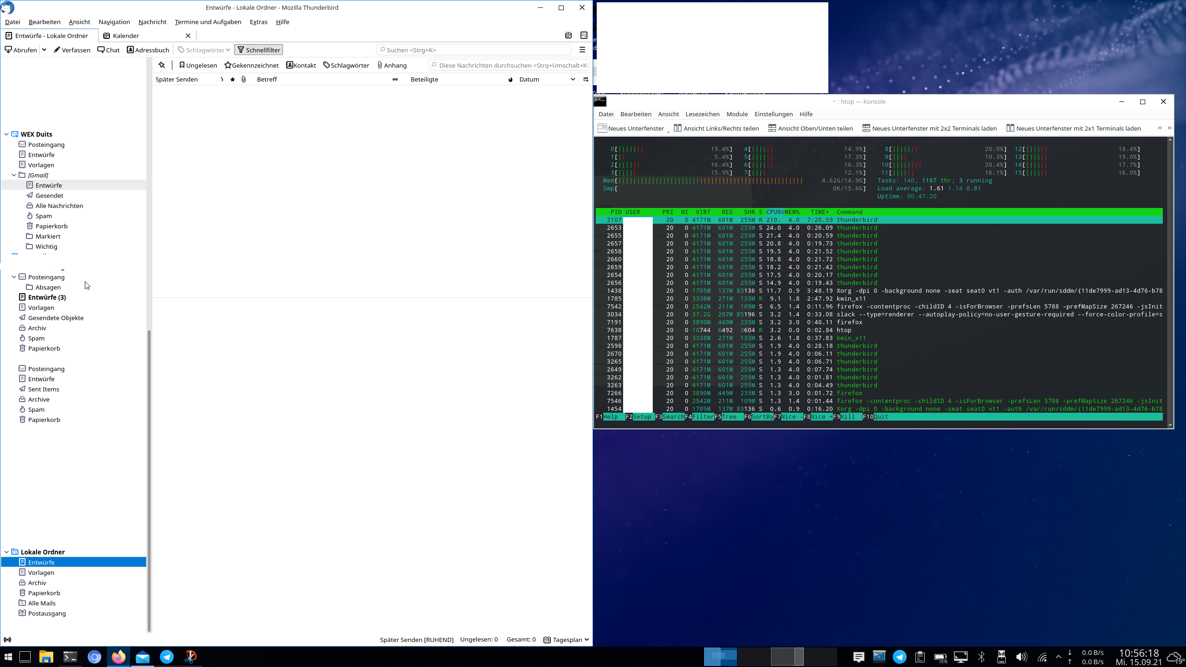Open the calendar icon at tab bar right
This screenshot has width=1186, height=667.
tap(568, 35)
